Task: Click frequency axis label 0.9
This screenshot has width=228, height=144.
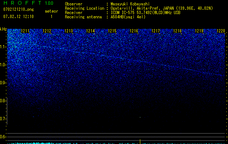Action: (3, 83)
